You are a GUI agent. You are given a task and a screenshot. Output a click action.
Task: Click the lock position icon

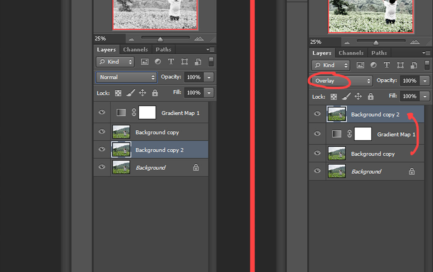(x=142, y=92)
